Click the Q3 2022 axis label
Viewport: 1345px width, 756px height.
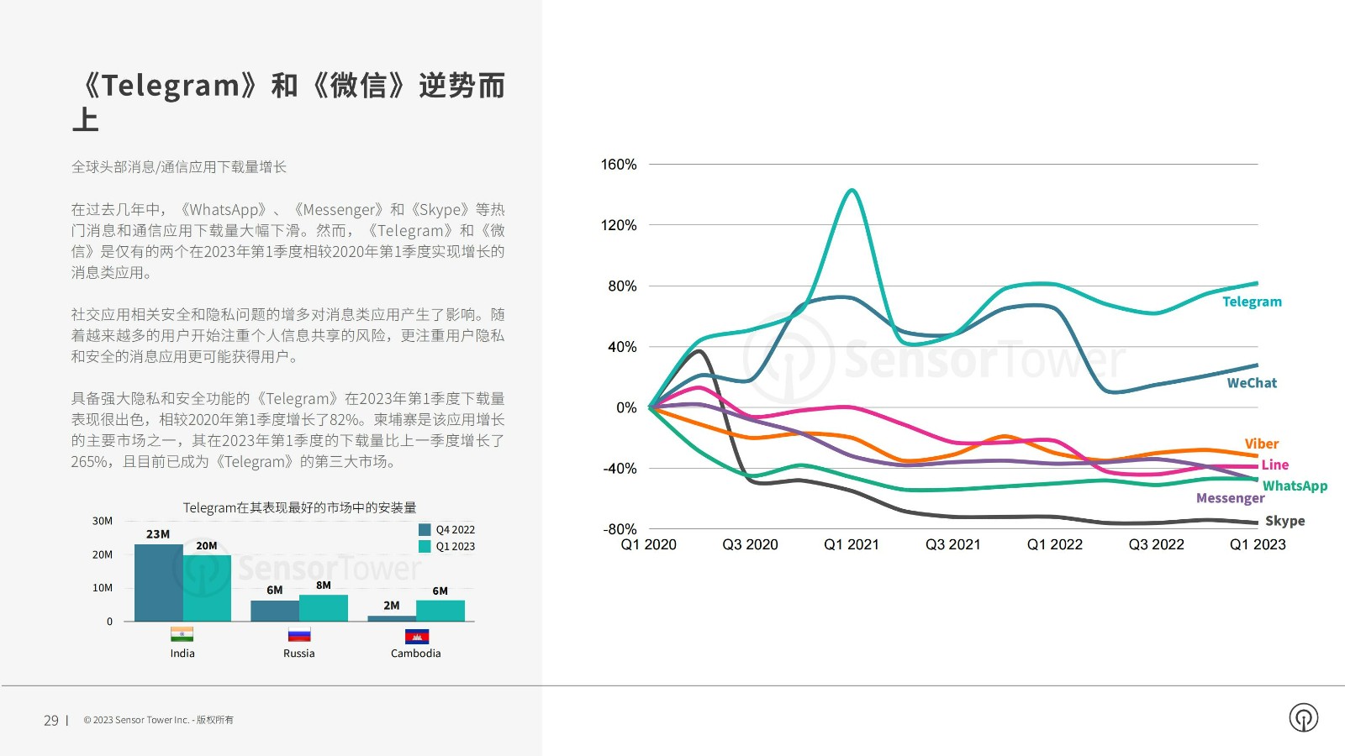pyautogui.click(x=1156, y=544)
